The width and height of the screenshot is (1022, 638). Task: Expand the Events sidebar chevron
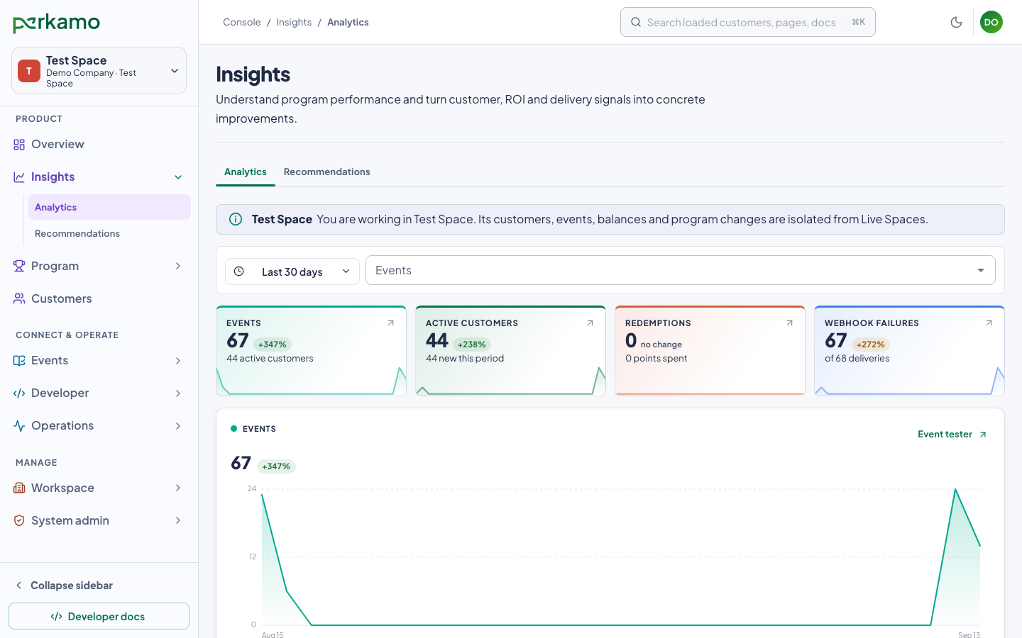tap(178, 361)
